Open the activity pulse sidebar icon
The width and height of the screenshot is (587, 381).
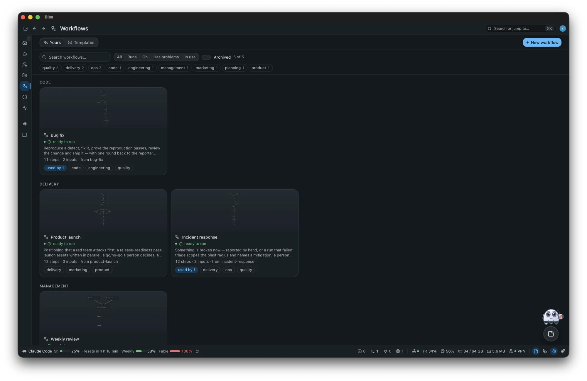(x=25, y=108)
